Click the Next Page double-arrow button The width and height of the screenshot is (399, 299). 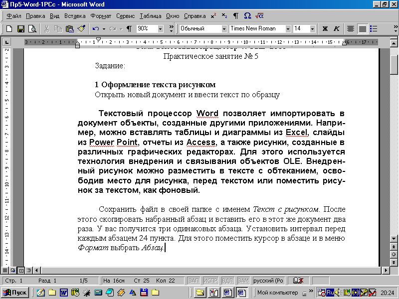[394, 263]
